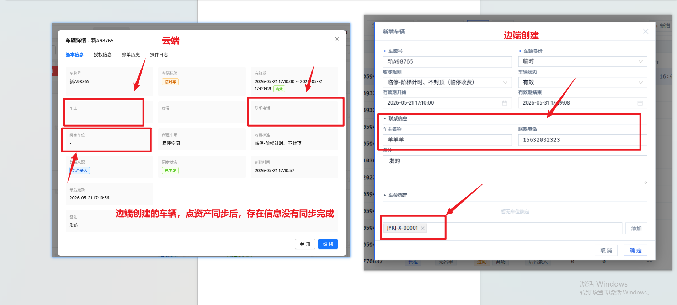The height and width of the screenshot is (305, 677).
Task: Click the 收费标准 value 临停-阶梯计时、不封顶
Action: point(278,143)
